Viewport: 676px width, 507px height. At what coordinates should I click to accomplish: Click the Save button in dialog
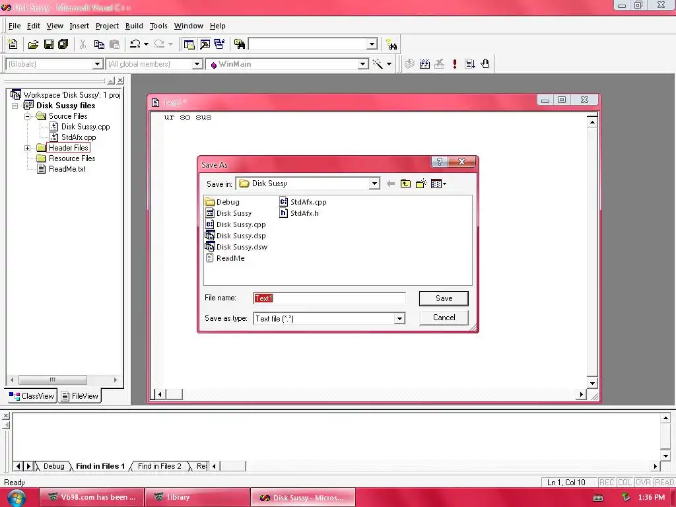444,298
